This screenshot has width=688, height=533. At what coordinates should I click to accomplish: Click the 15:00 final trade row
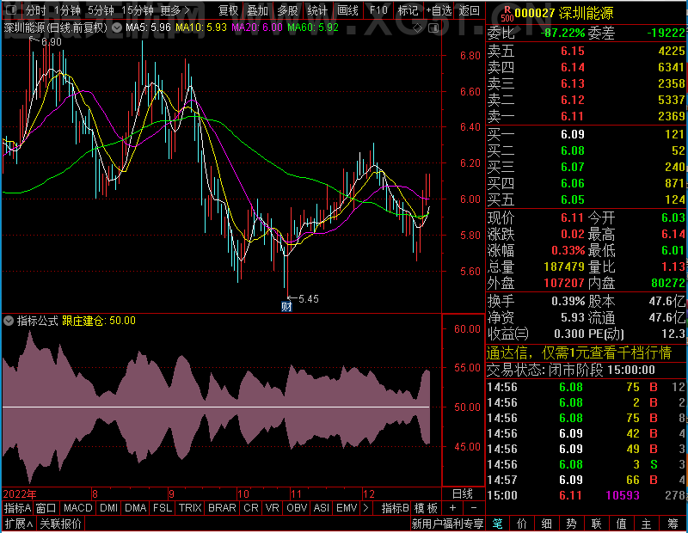click(x=587, y=495)
